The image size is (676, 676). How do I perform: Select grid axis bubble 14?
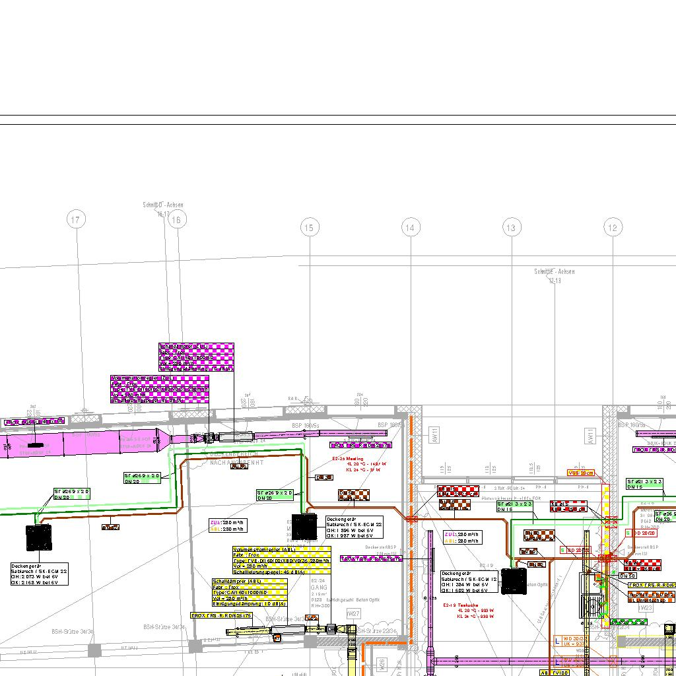click(x=411, y=228)
